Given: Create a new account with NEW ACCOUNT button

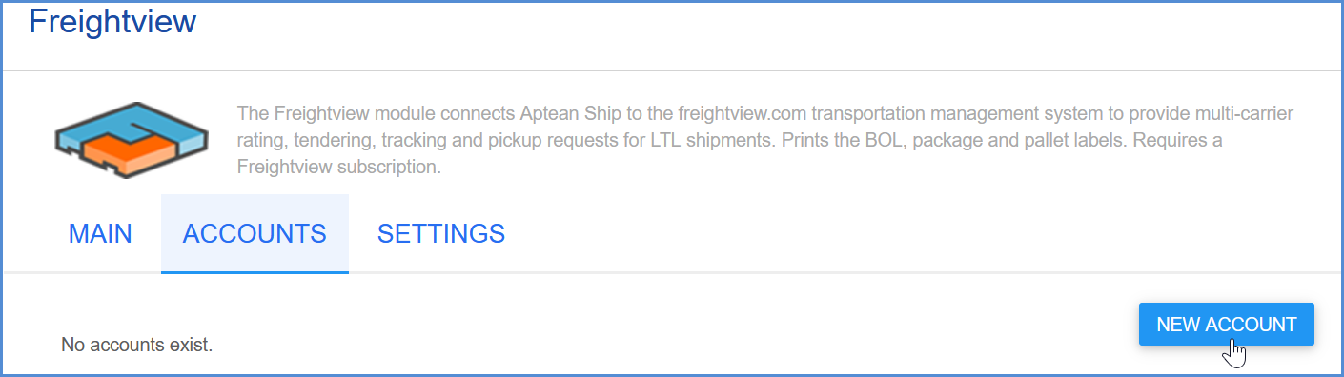Looking at the screenshot, I should (x=1227, y=325).
